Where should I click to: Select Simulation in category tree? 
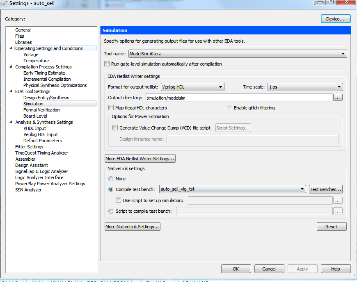tap(33, 103)
